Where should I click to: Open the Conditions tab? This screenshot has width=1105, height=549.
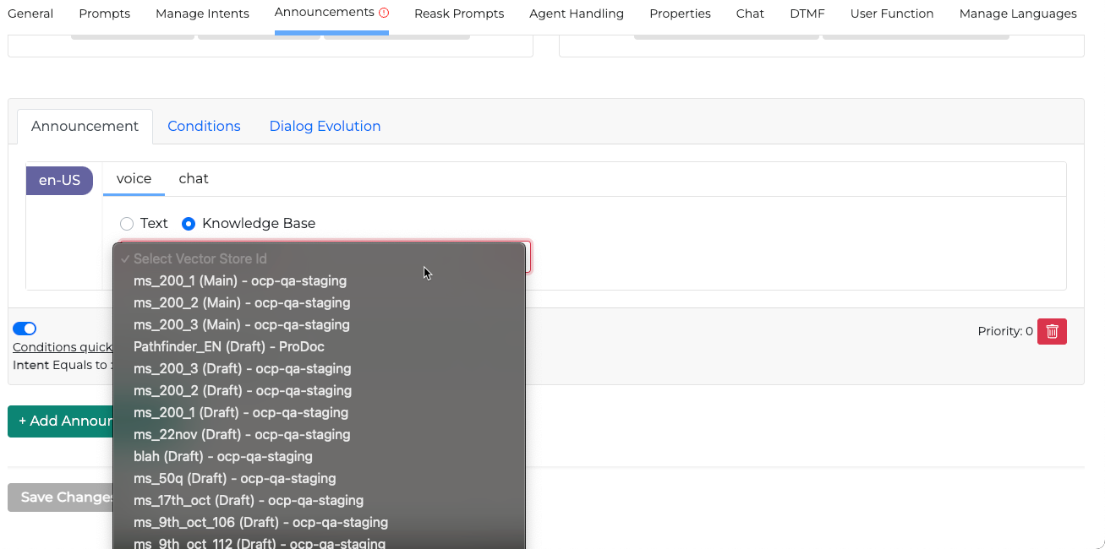pyautogui.click(x=204, y=126)
